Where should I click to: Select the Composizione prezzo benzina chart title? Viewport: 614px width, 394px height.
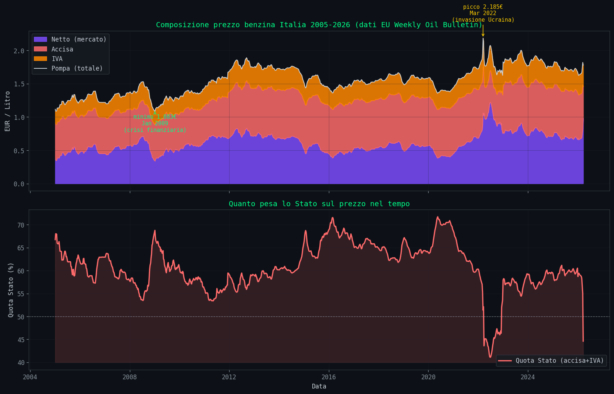click(319, 25)
